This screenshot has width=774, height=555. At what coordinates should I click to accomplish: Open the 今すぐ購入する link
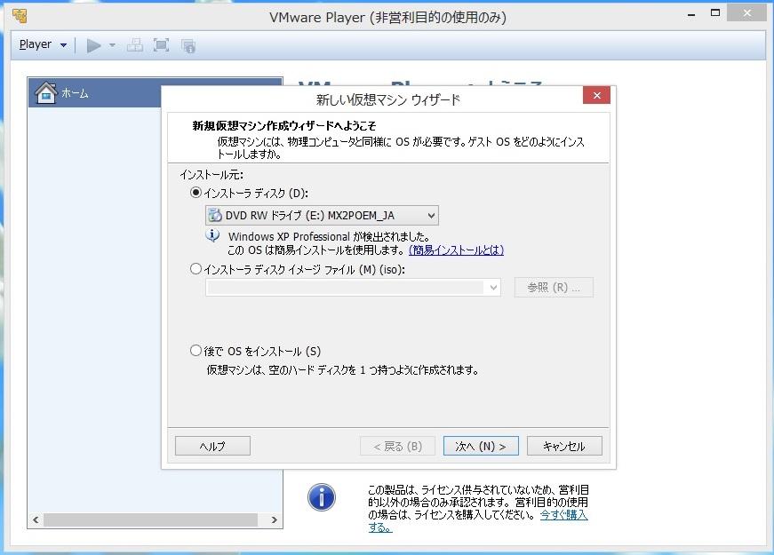563,515
